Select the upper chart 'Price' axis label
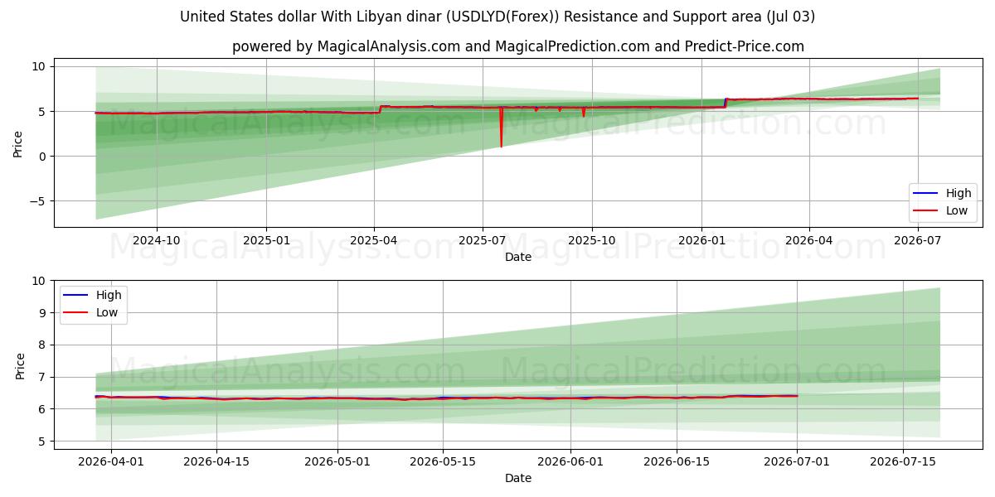 [x=18, y=144]
